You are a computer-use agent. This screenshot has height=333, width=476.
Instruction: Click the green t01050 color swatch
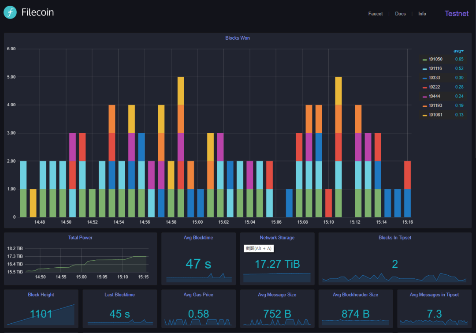425,60
